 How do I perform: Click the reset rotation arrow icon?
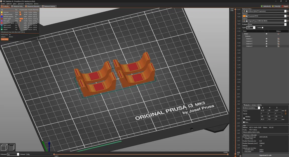285,114
